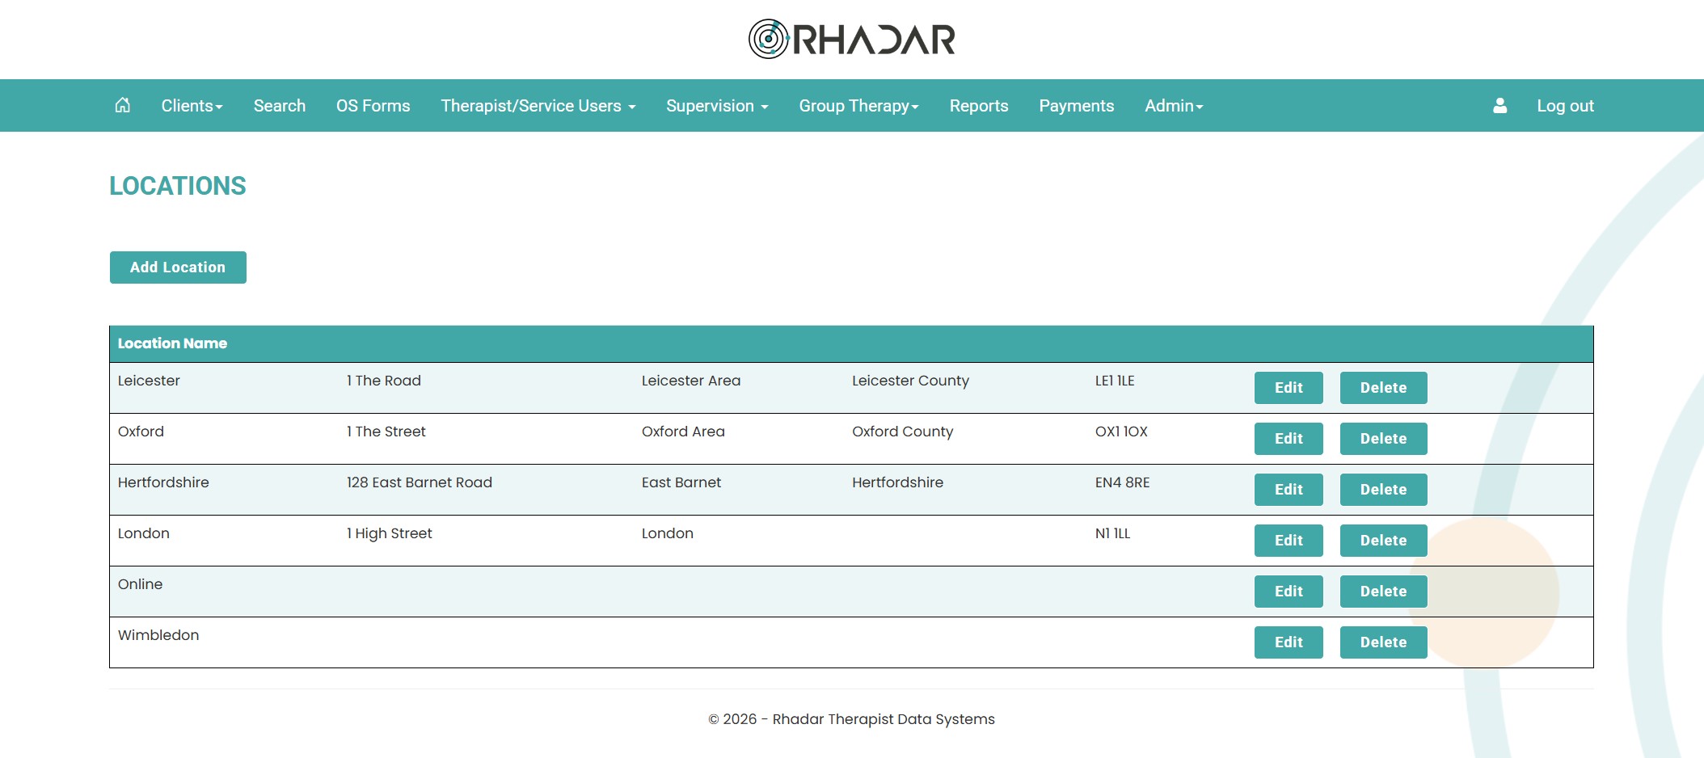This screenshot has height=758, width=1704.
Task: Click the '1 The Road' address cell
Action: [384, 381]
